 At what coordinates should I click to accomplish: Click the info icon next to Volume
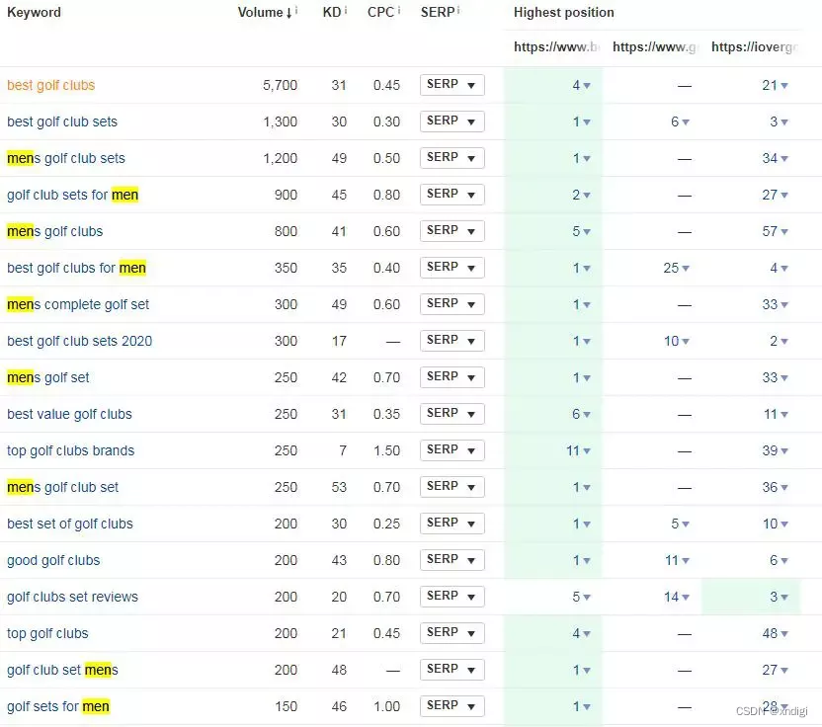(296, 11)
